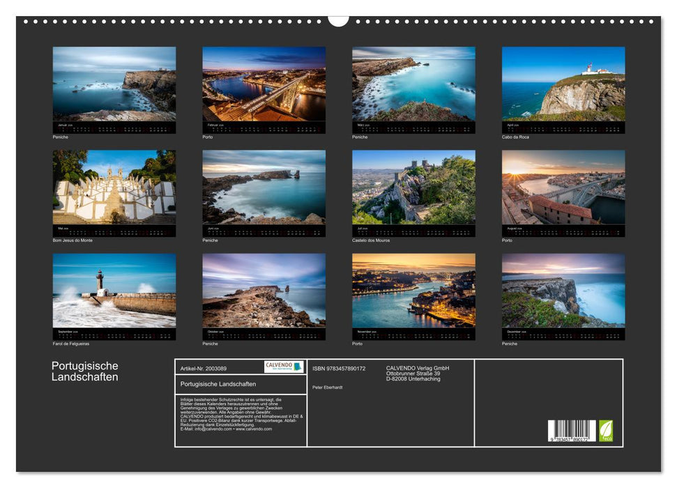Select the Farol de Felgueiras lighthouse image

(x=114, y=291)
